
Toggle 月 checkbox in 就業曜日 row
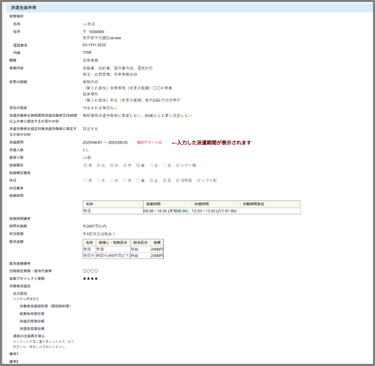(x=85, y=165)
